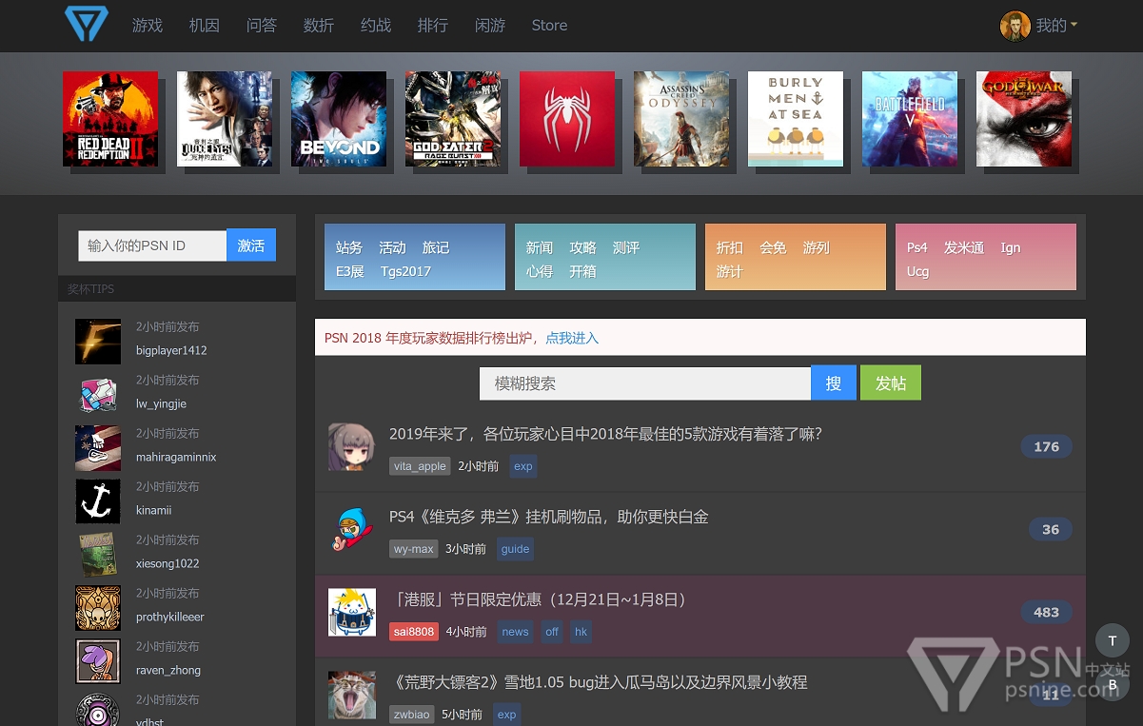Open the 折扣 discount category
Image resolution: width=1143 pixels, height=726 pixels.
[730, 247]
